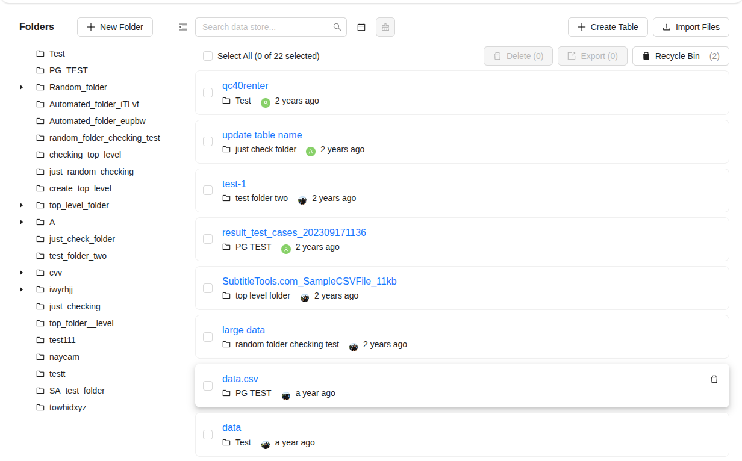This screenshot has height=461, width=742.
Task: Check the Select All checkbox
Action: pyautogui.click(x=208, y=56)
